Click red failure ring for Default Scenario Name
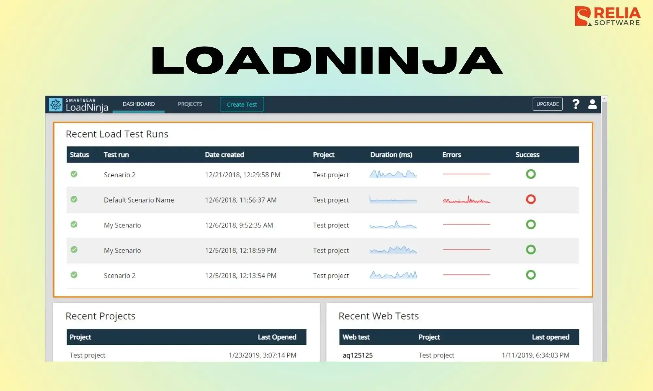The height and width of the screenshot is (391, 653). [x=531, y=199]
